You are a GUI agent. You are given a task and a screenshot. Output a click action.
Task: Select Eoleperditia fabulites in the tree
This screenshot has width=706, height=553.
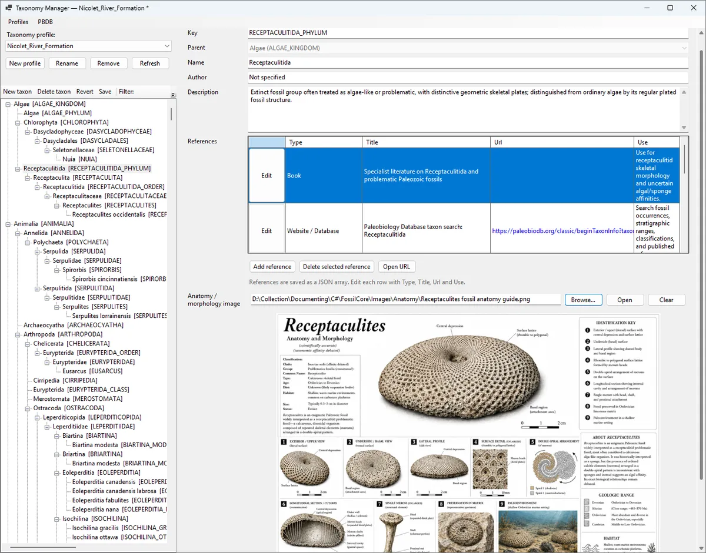pos(119,500)
